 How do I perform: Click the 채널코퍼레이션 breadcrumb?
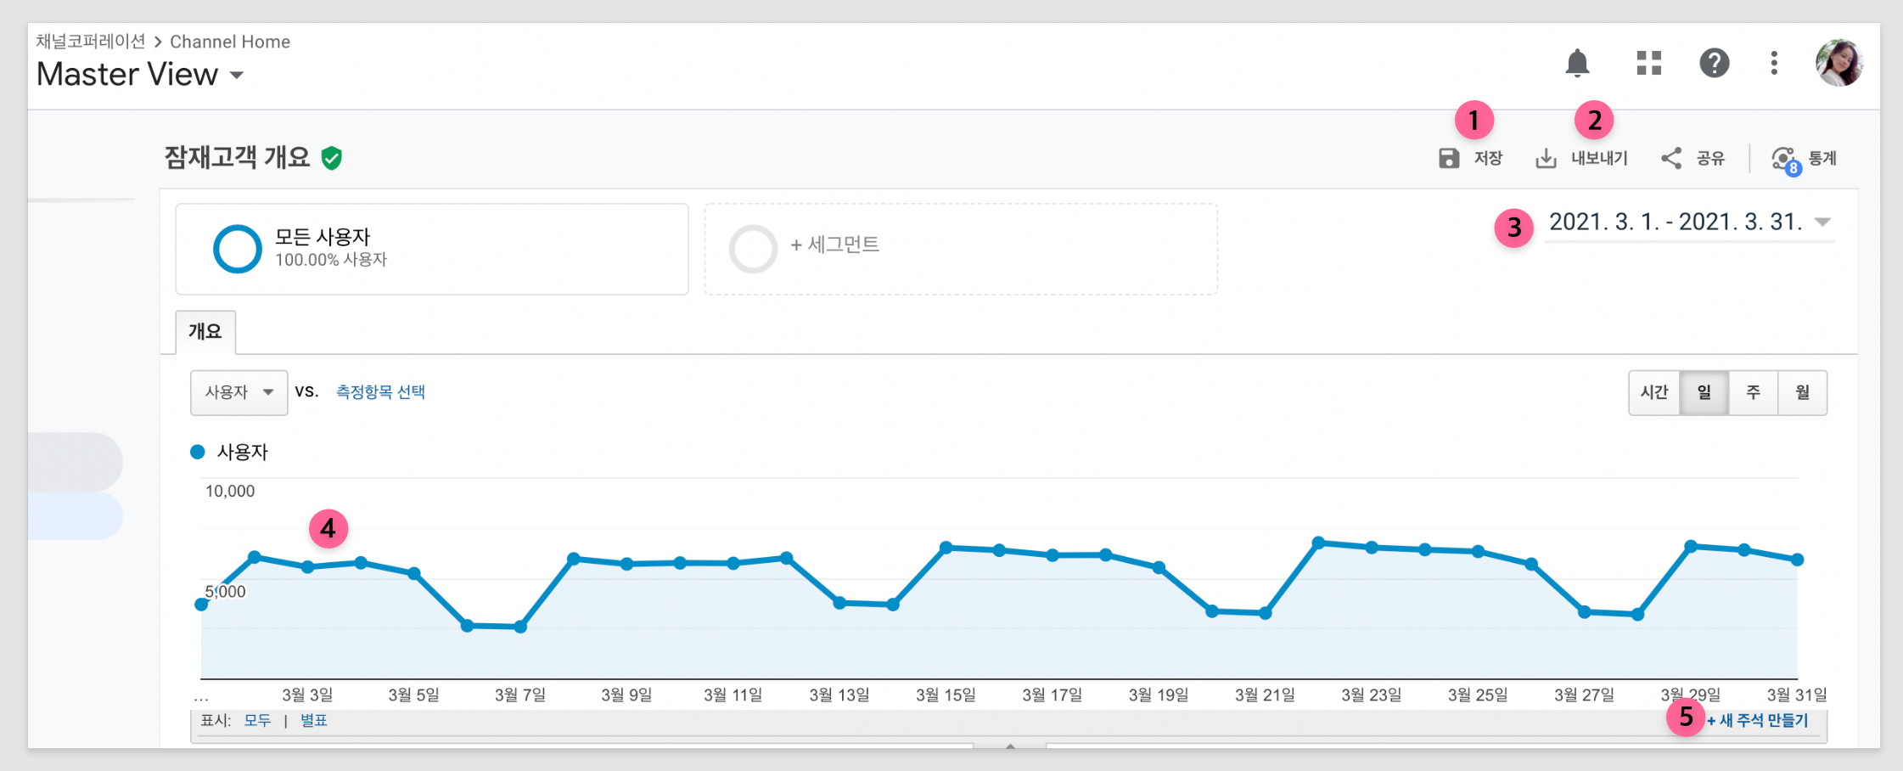(91, 42)
